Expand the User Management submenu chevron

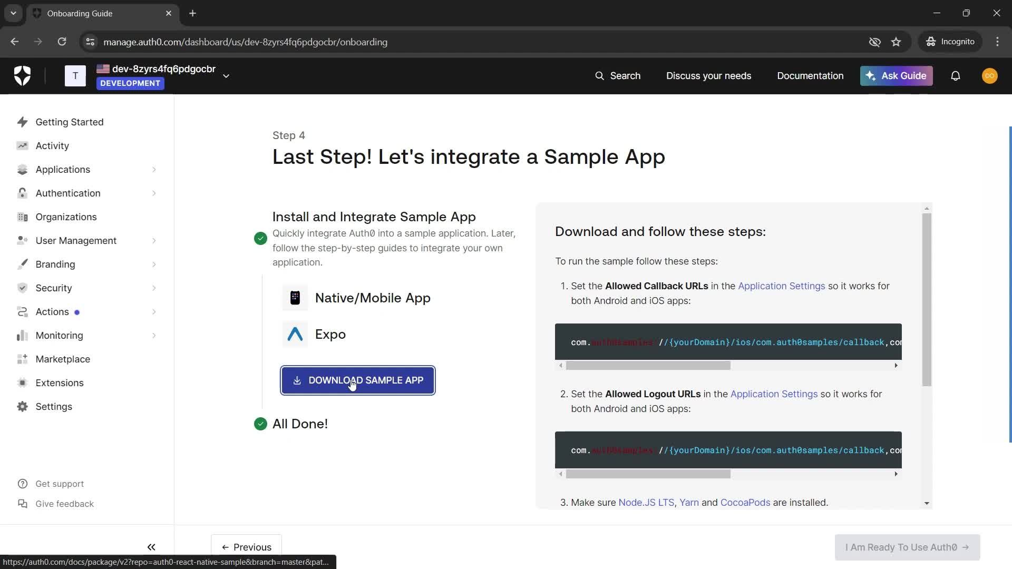[x=154, y=241]
